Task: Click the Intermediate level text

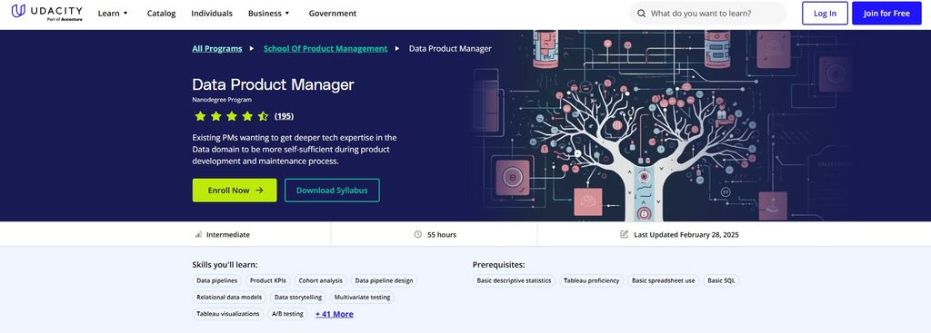Action: (228, 235)
